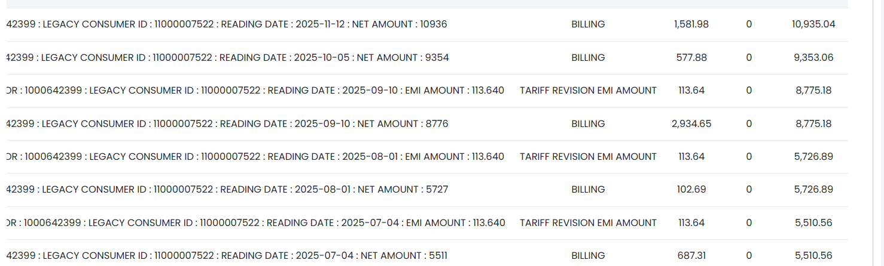
Task: Open the 2025-10-05 net amount 9354 row
Action: (x=228, y=58)
